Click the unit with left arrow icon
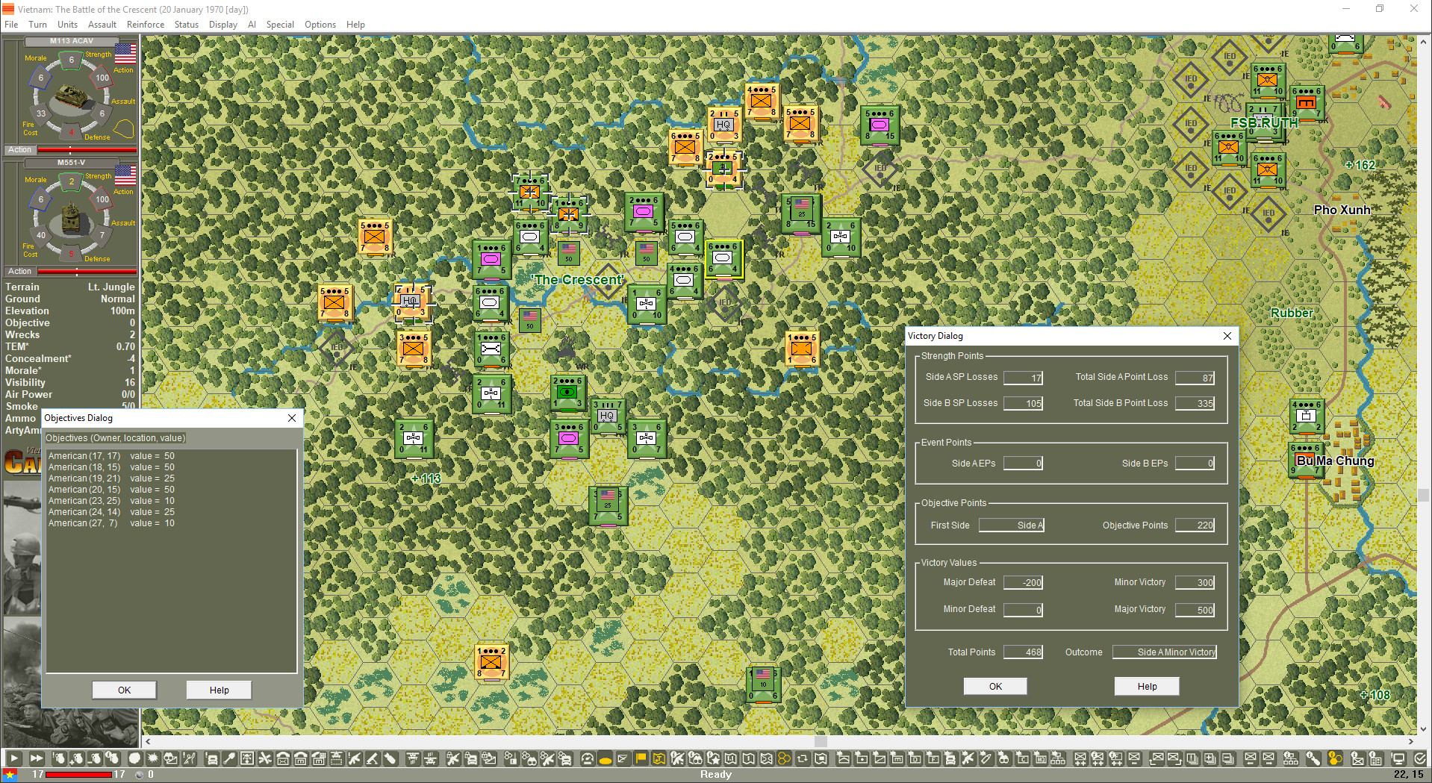 coord(1251,758)
